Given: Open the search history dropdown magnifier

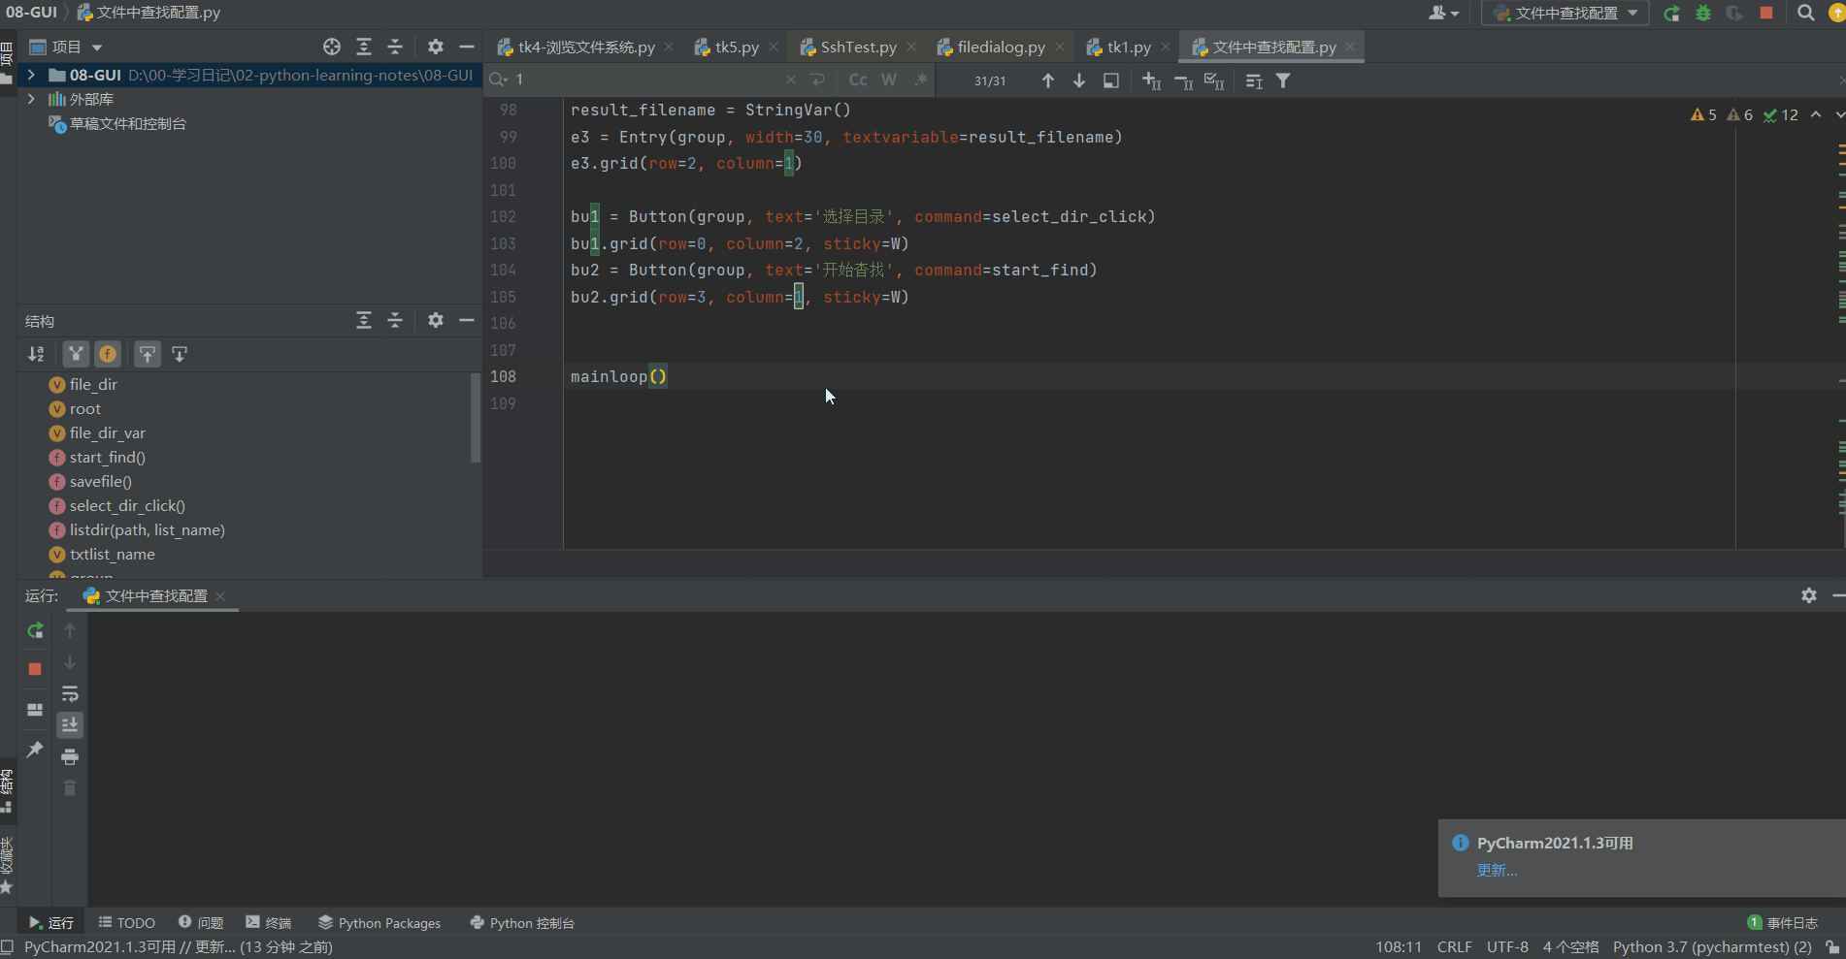Looking at the screenshot, I should tap(499, 80).
